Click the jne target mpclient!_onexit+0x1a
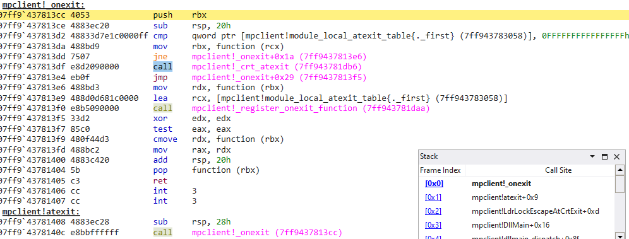Viewport: 629px width, 239px height. [279, 57]
